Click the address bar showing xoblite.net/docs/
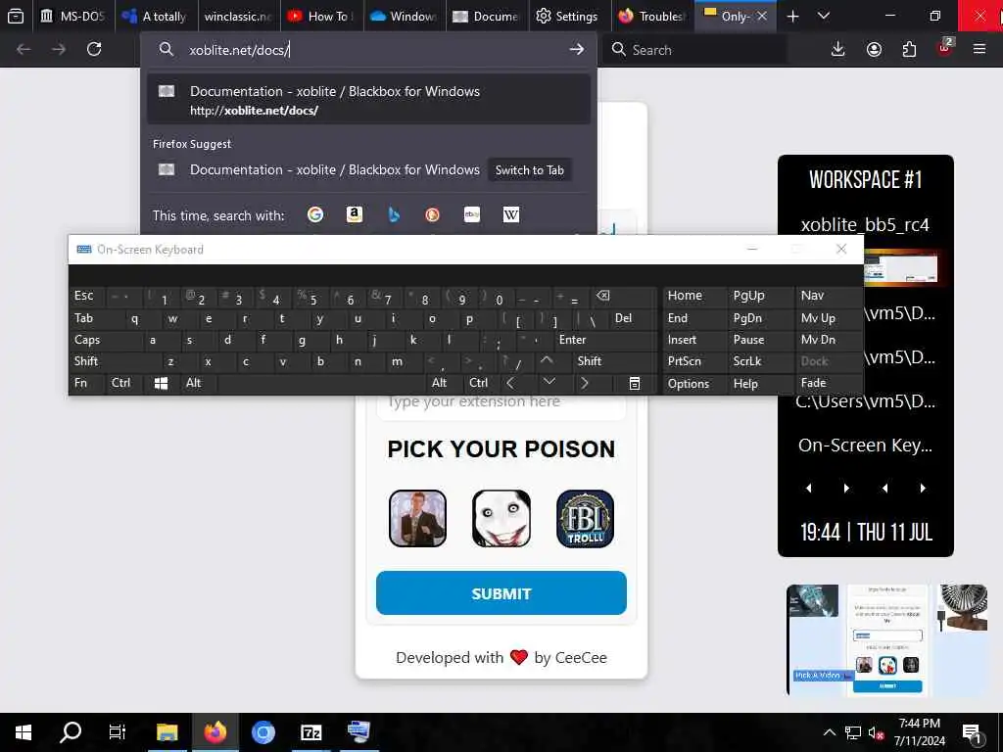The image size is (1003, 752). 369,49
